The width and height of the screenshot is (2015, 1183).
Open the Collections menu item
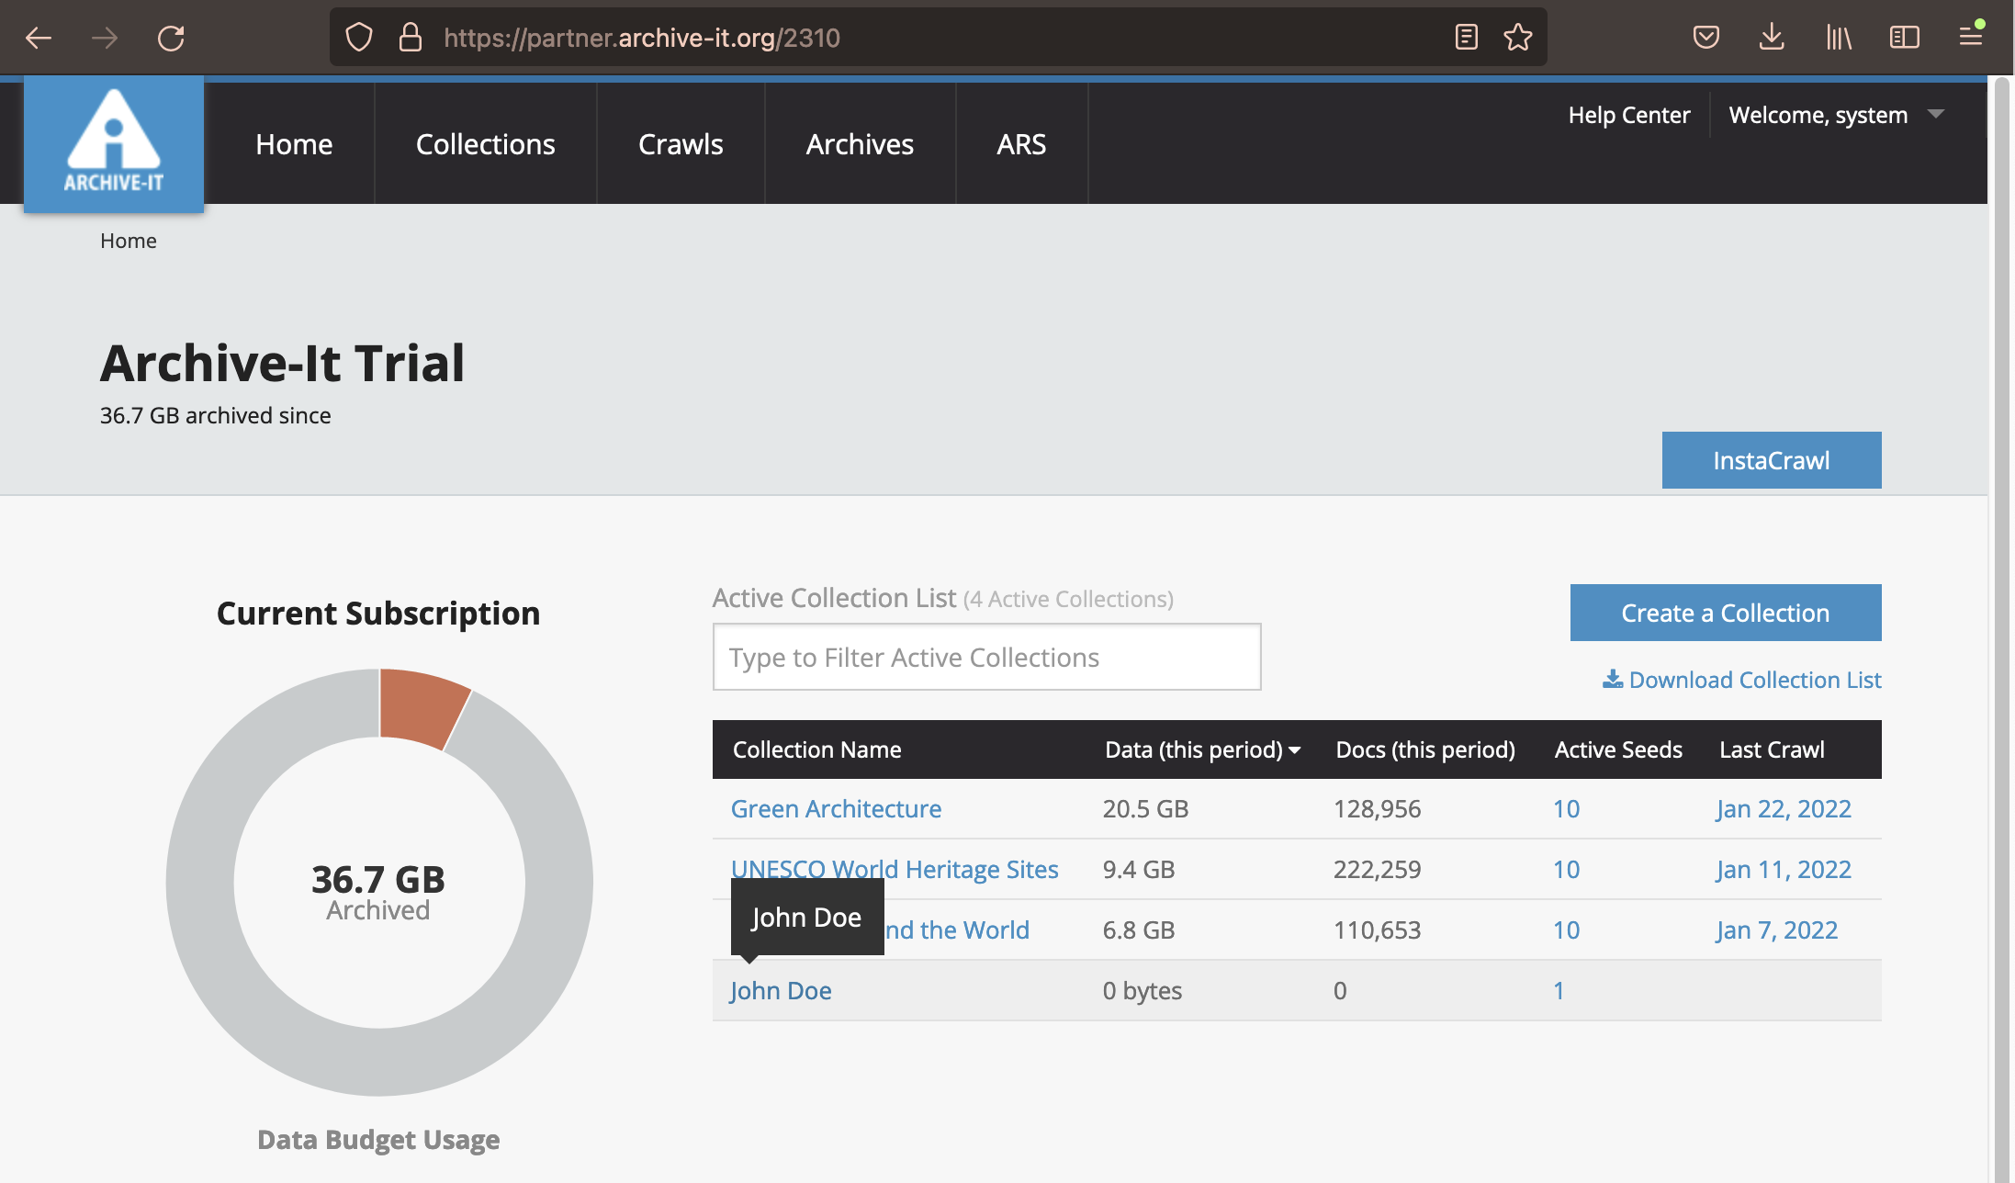pos(485,144)
